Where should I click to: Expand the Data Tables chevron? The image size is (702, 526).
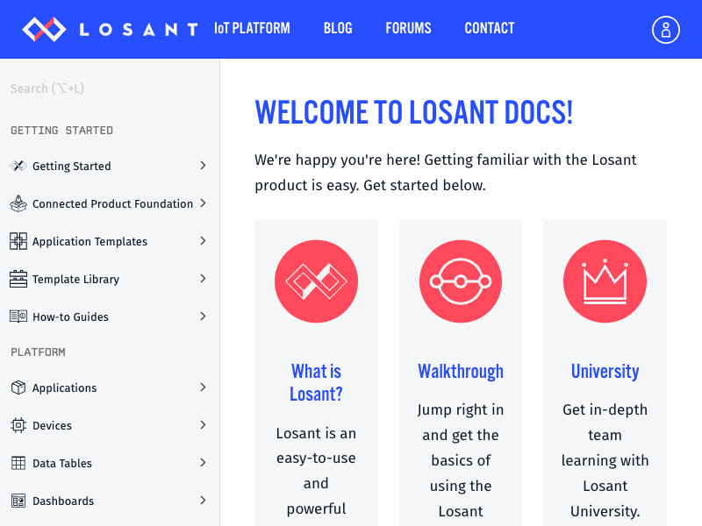point(203,463)
